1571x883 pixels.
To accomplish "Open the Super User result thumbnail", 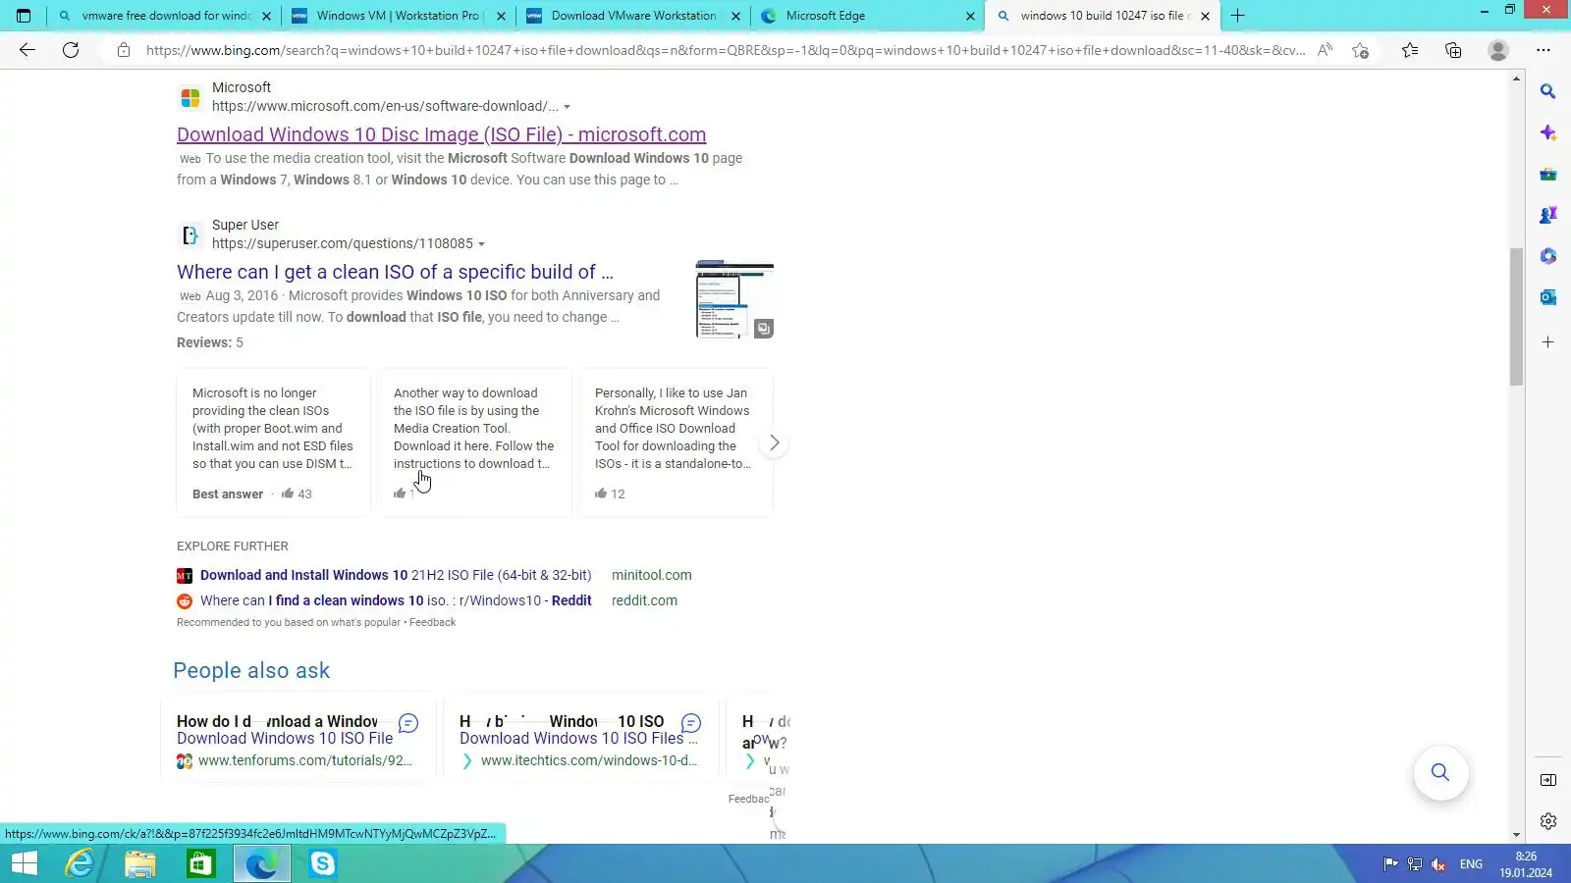I will tap(734, 300).
